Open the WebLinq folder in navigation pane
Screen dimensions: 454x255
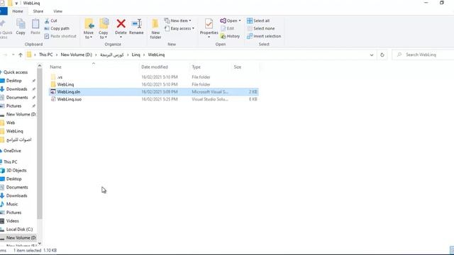click(x=14, y=131)
